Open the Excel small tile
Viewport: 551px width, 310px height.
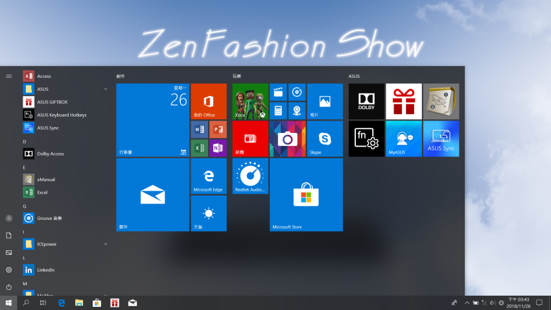(199, 148)
